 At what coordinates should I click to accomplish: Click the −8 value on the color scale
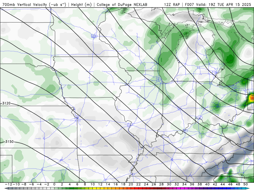(24, 184)
